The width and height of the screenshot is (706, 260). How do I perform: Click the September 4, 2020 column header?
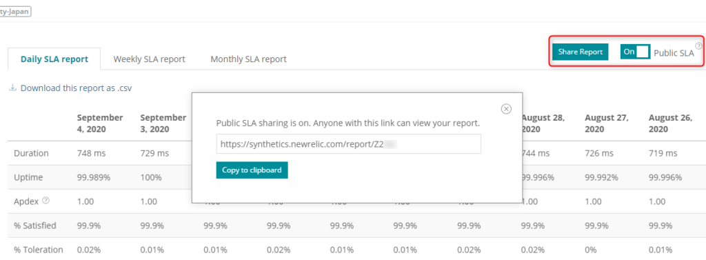pyautogui.click(x=100, y=123)
